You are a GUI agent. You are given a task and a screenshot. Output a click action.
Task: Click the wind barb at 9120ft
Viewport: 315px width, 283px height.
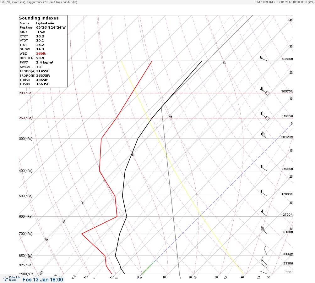[264, 230]
